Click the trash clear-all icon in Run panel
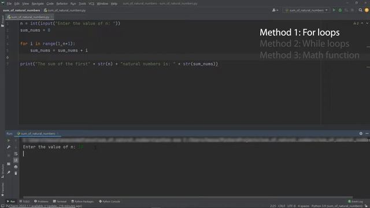The image size is (370, 208). 16,173
